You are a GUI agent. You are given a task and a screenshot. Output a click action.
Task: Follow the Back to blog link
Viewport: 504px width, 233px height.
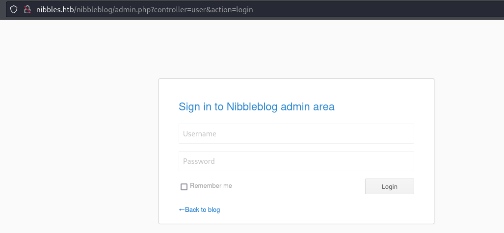tap(199, 210)
